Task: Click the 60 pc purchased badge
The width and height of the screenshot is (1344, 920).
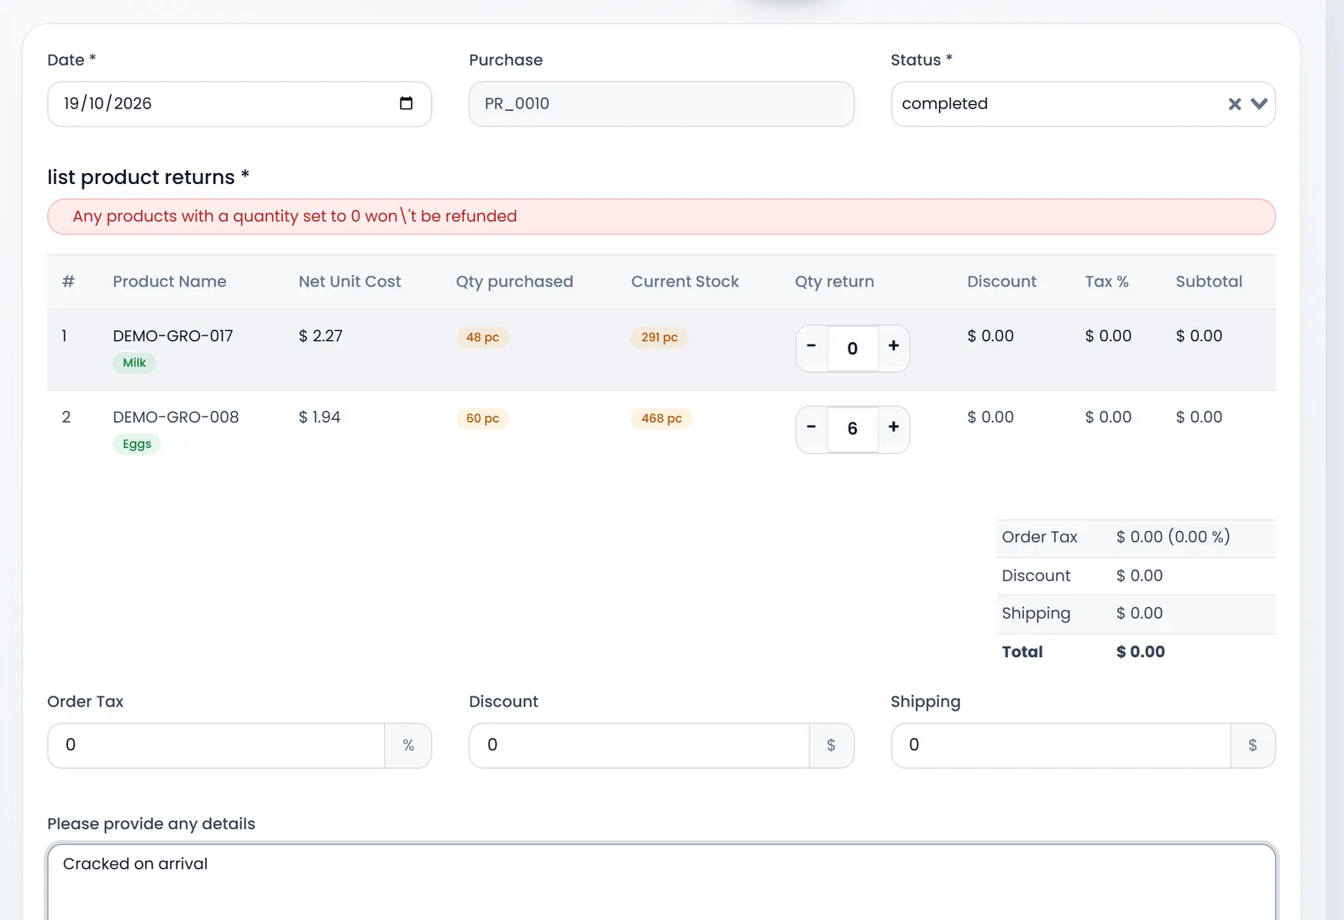Action: [x=483, y=418]
